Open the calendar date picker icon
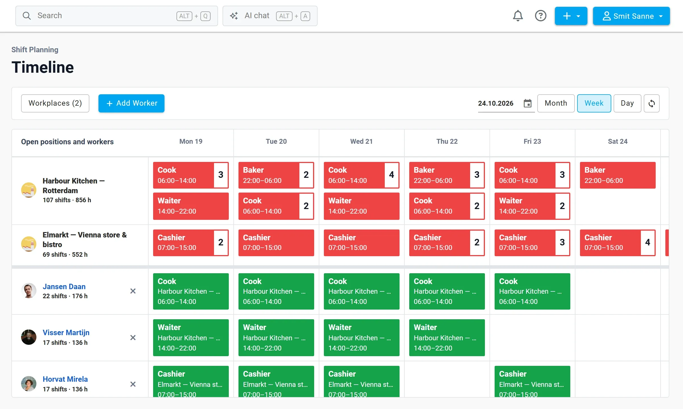Screen dimensions: 683x409 click(527, 103)
